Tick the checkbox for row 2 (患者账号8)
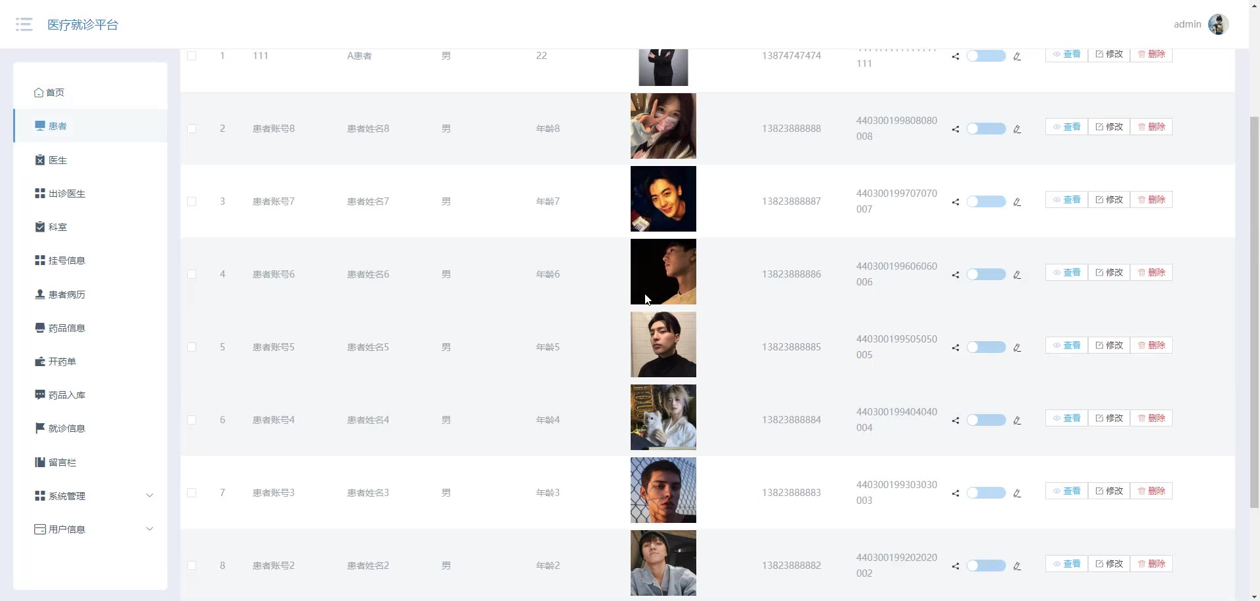Viewport: 1260px width, 601px height. (x=192, y=129)
